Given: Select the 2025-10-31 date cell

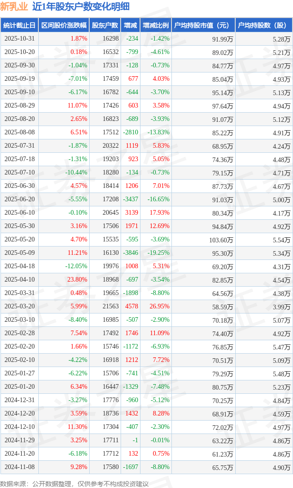Looking at the screenshot, I should coord(19,39).
